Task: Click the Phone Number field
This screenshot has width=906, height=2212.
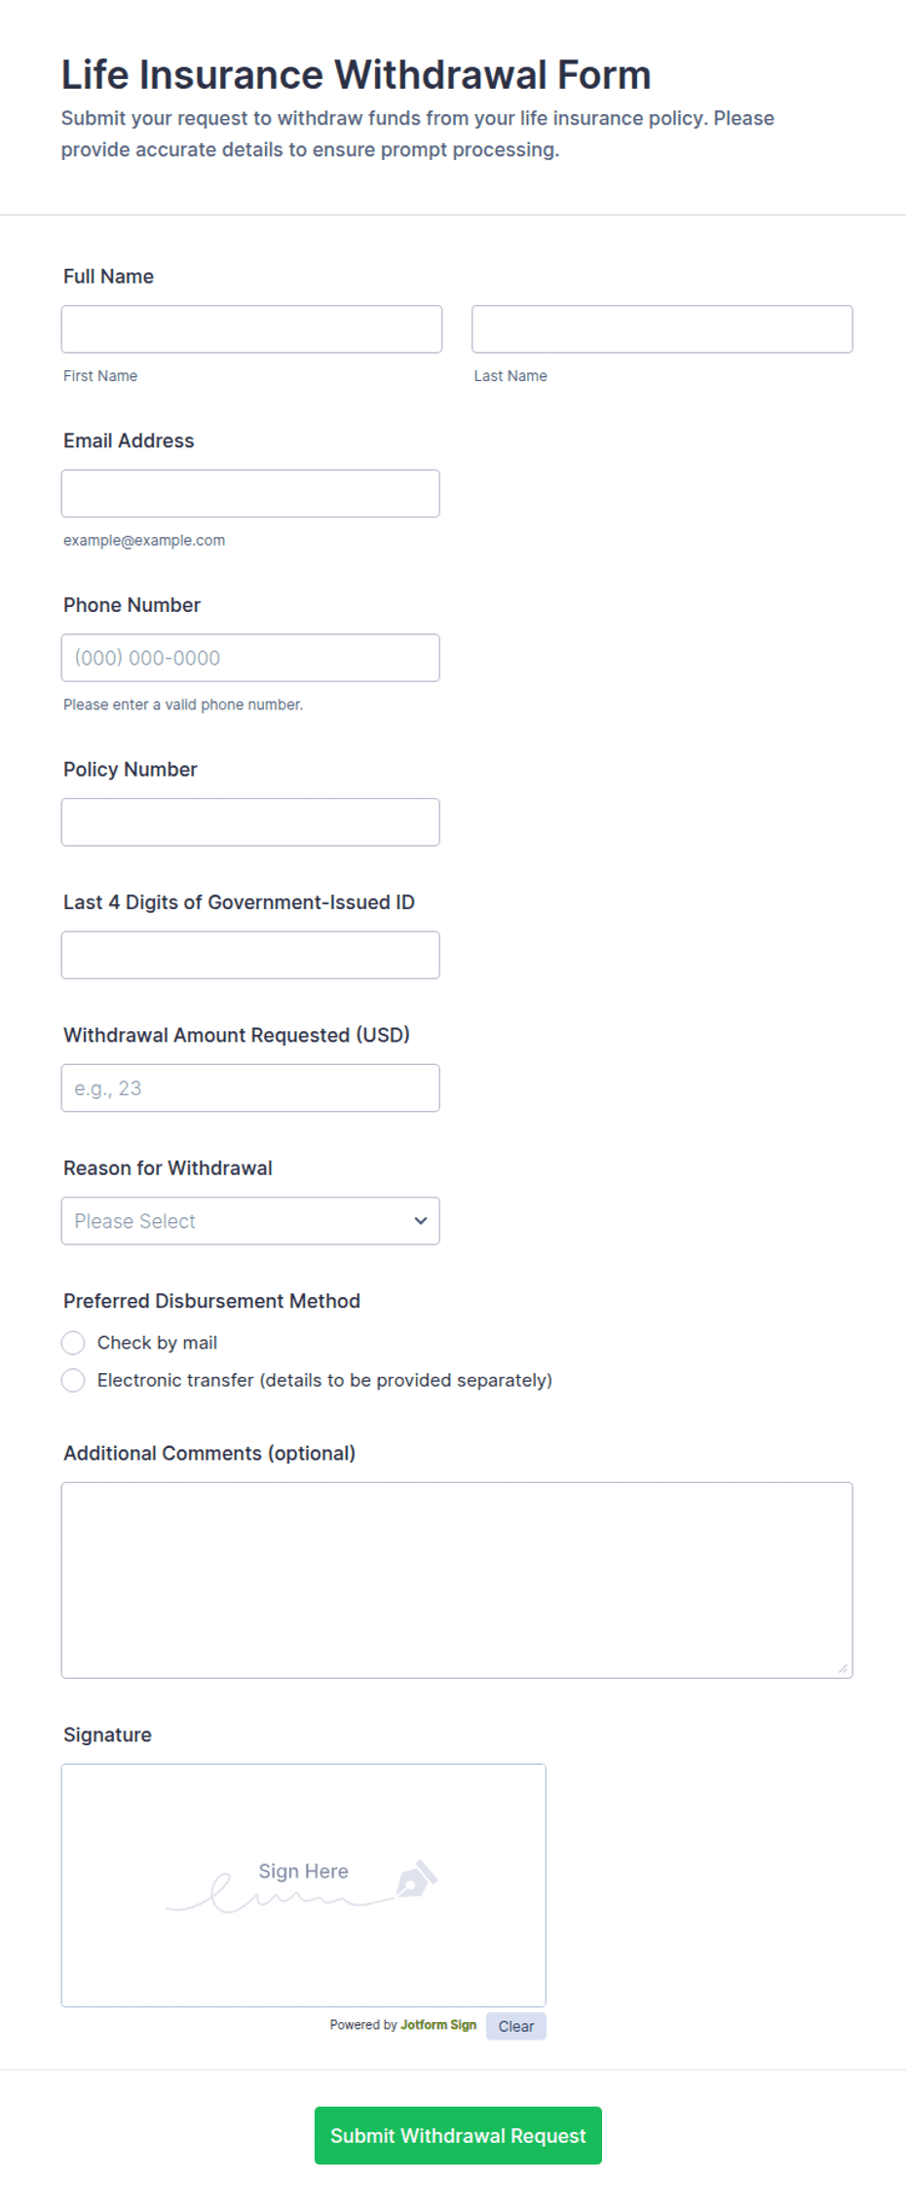Action: (250, 658)
